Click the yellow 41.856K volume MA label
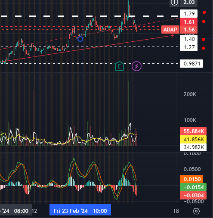The width and height of the screenshot is (213, 218). pos(193,139)
